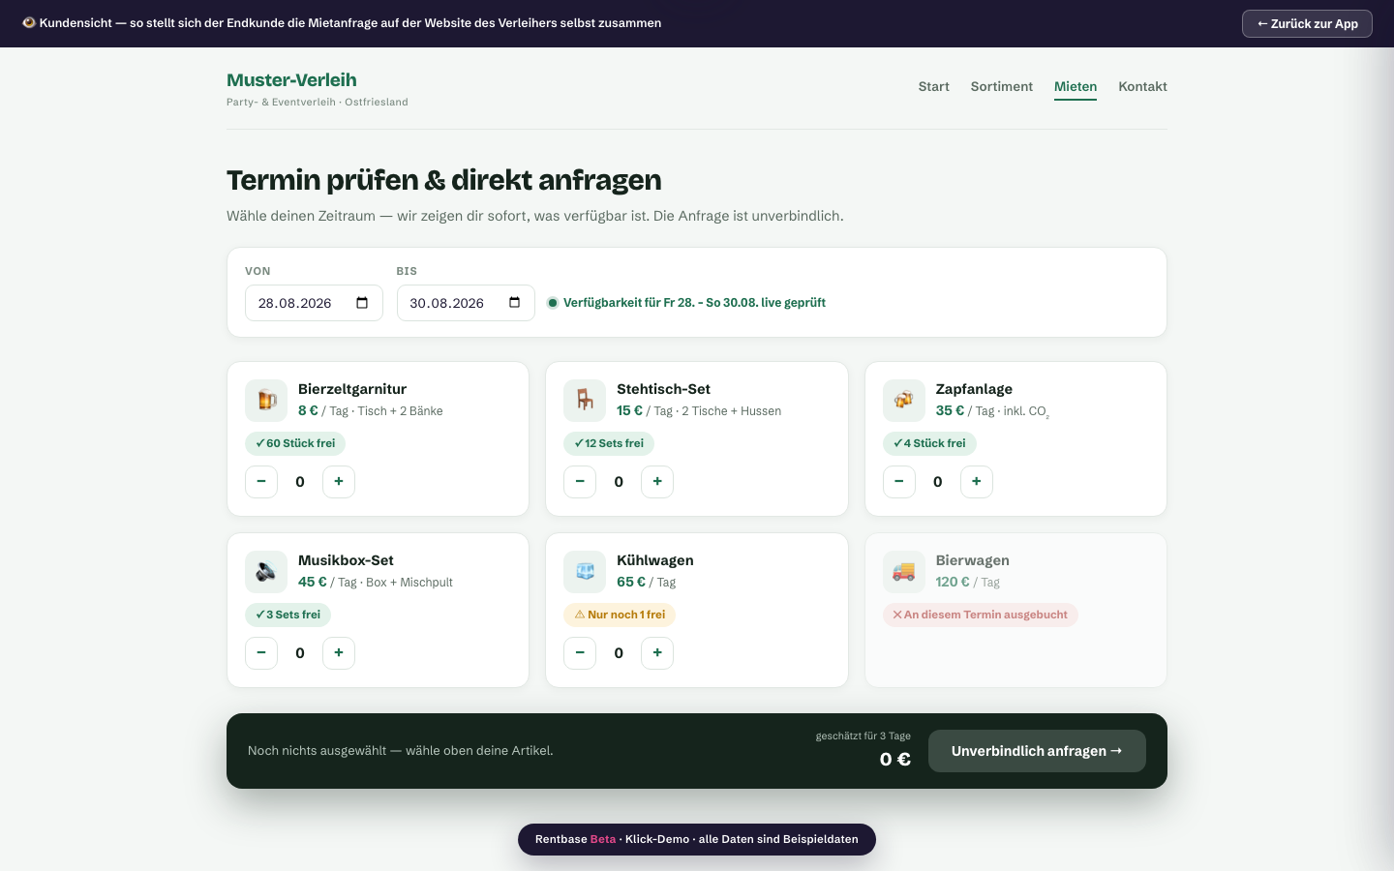Click the Kühlwagen price '65 € / Tag'
The width and height of the screenshot is (1394, 871).
point(647,582)
